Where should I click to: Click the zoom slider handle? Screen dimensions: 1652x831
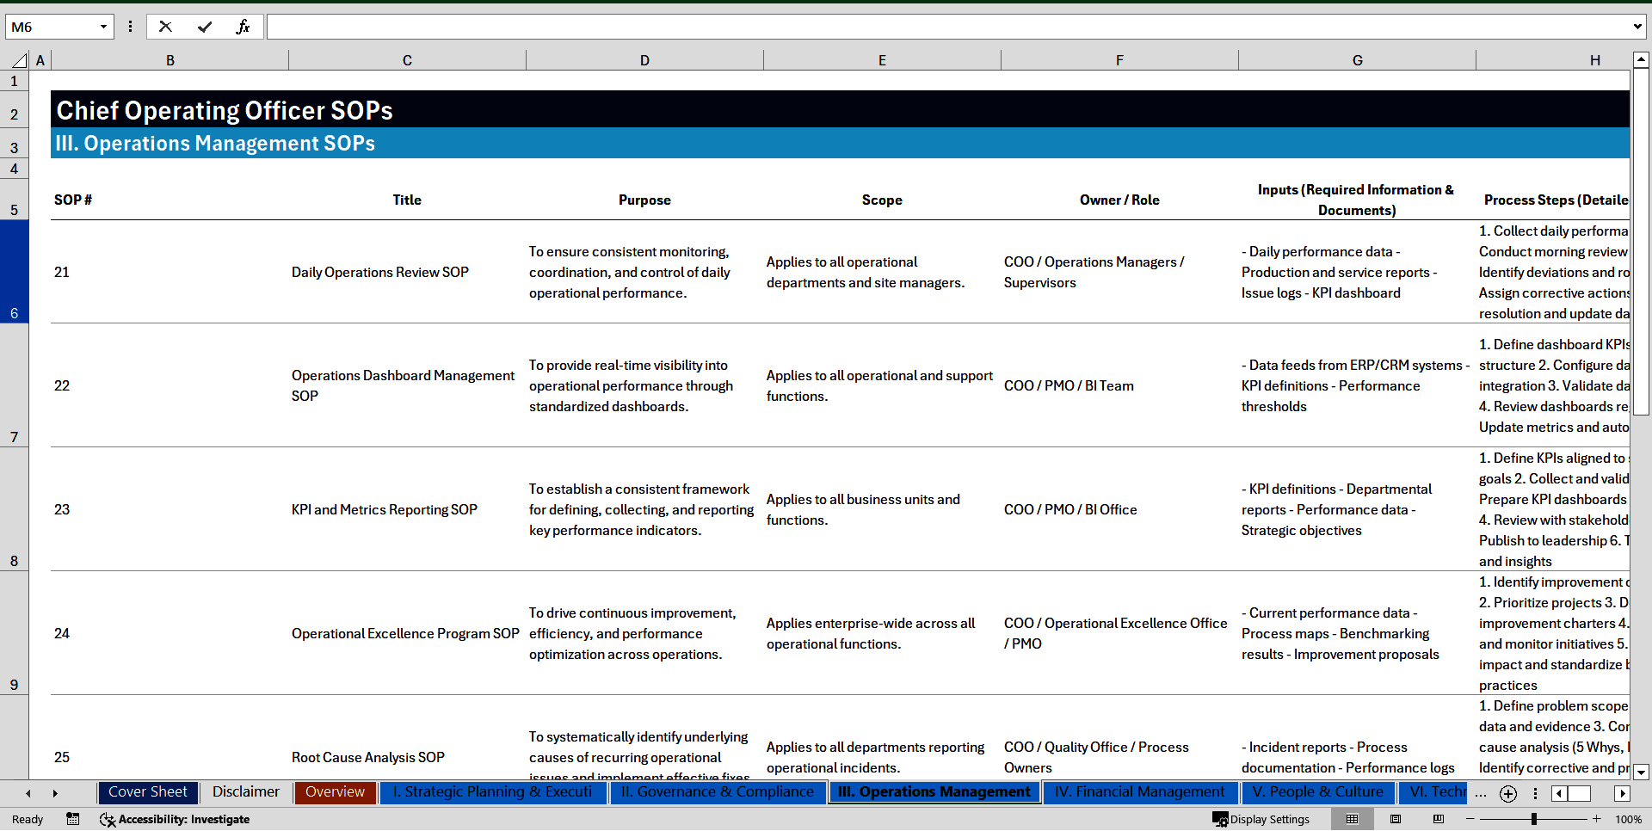(x=1533, y=819)
